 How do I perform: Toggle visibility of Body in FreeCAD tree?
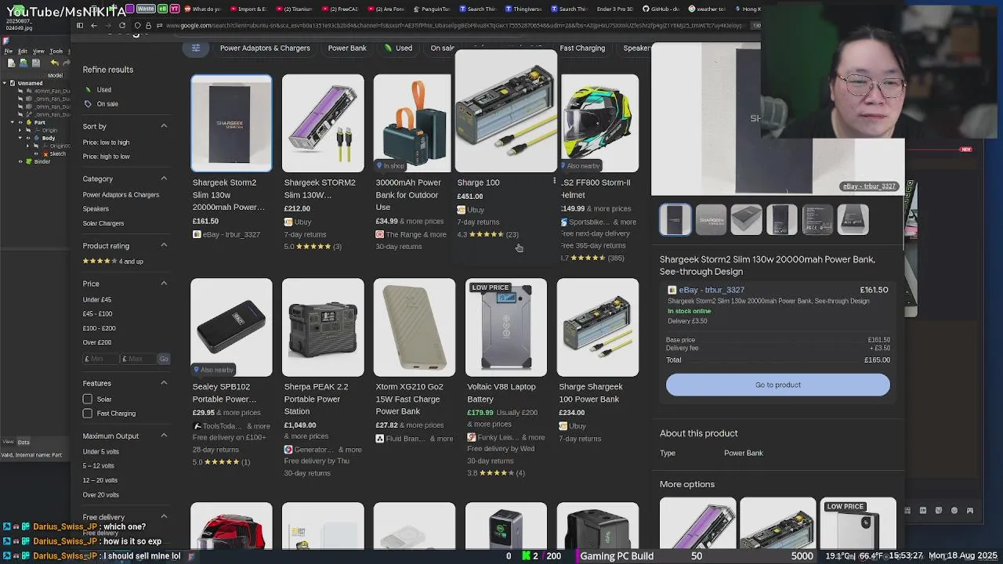tap(28, 138)
